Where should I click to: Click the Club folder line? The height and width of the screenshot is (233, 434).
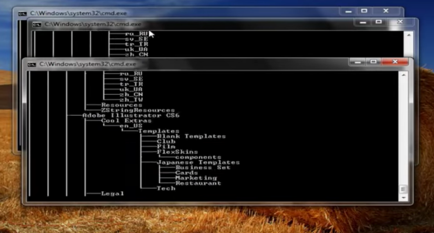[166, 142]
